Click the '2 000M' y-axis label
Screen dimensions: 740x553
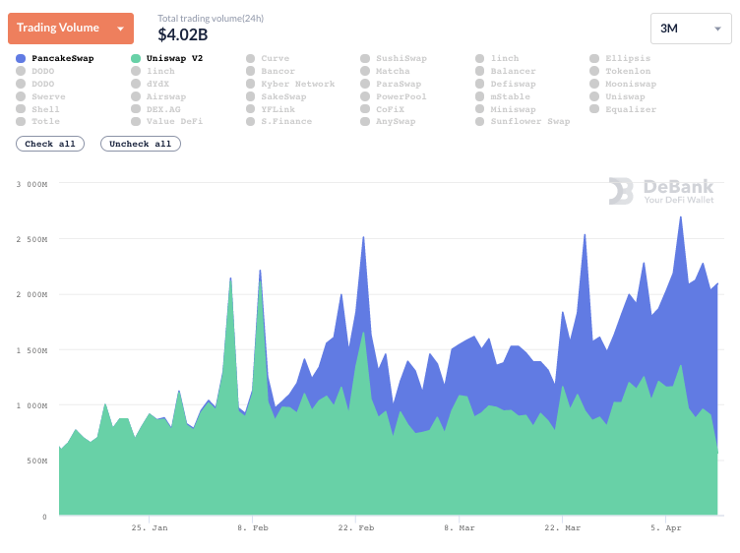[x=32, y=295]
